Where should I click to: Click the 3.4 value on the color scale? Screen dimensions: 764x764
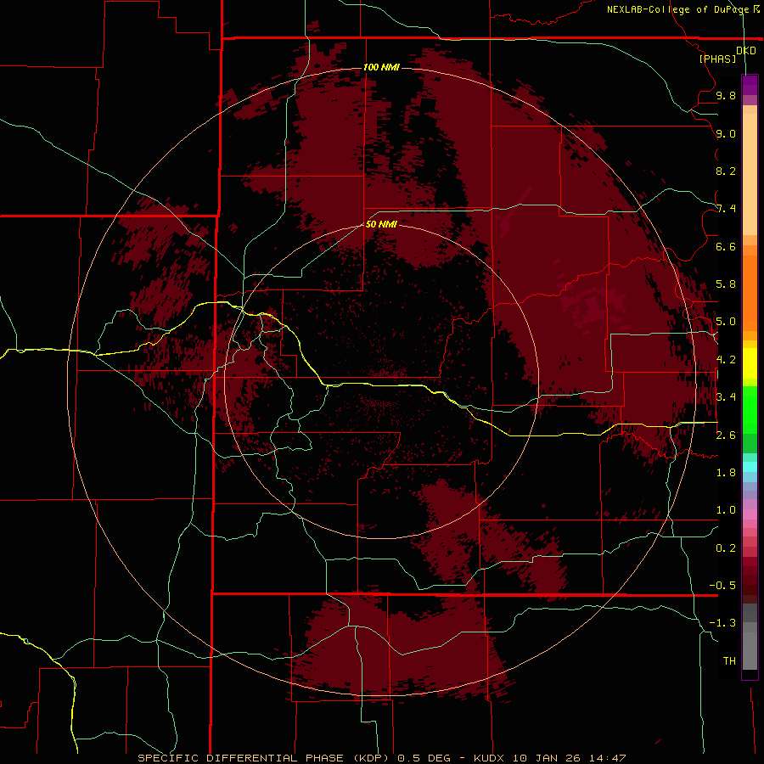726,396
